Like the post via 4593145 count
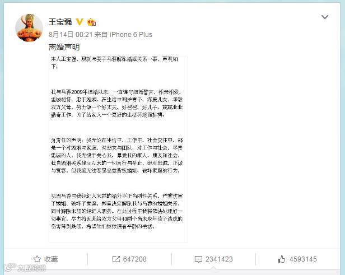The height and width of the screenshot is (275, 345). click(303, 259)
